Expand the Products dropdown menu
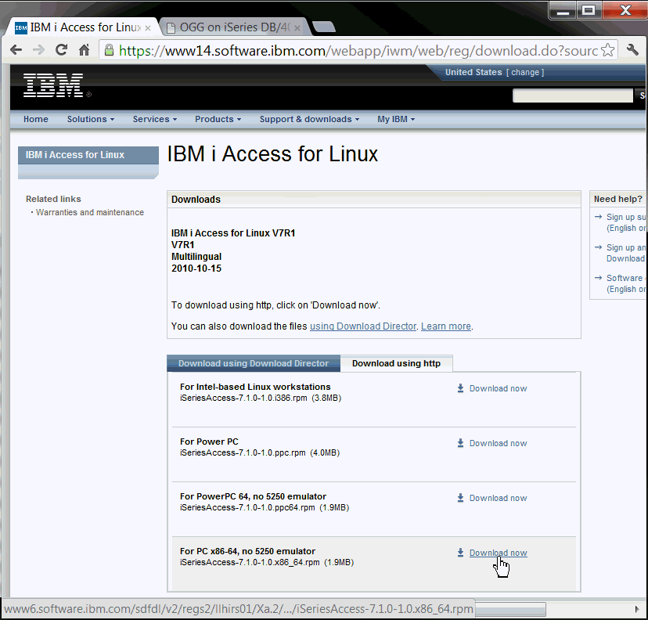 tap(218, 119)
